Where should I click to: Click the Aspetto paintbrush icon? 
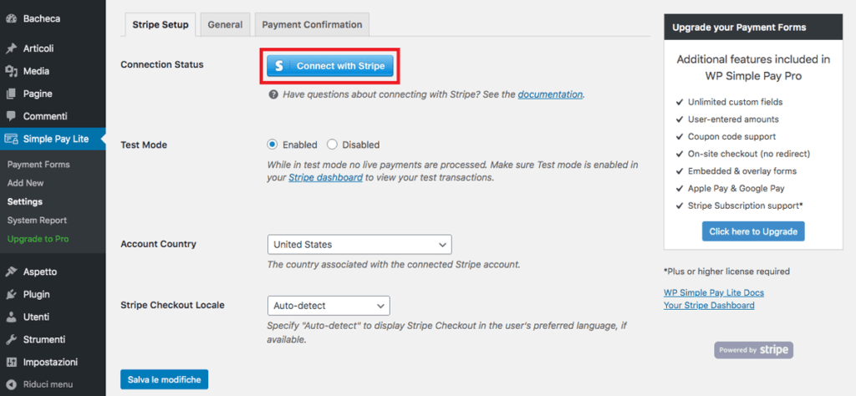(10, 272)
